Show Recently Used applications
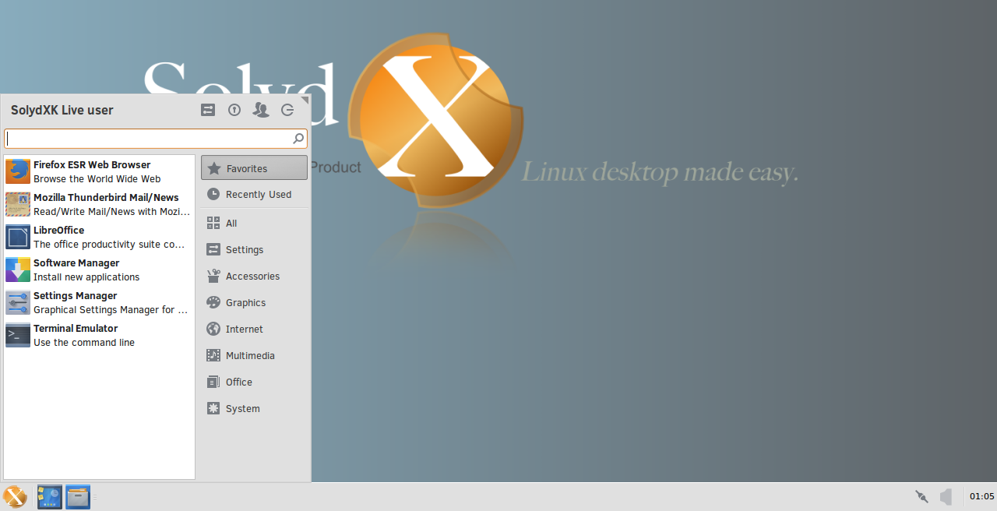 [x=254, y=194]
